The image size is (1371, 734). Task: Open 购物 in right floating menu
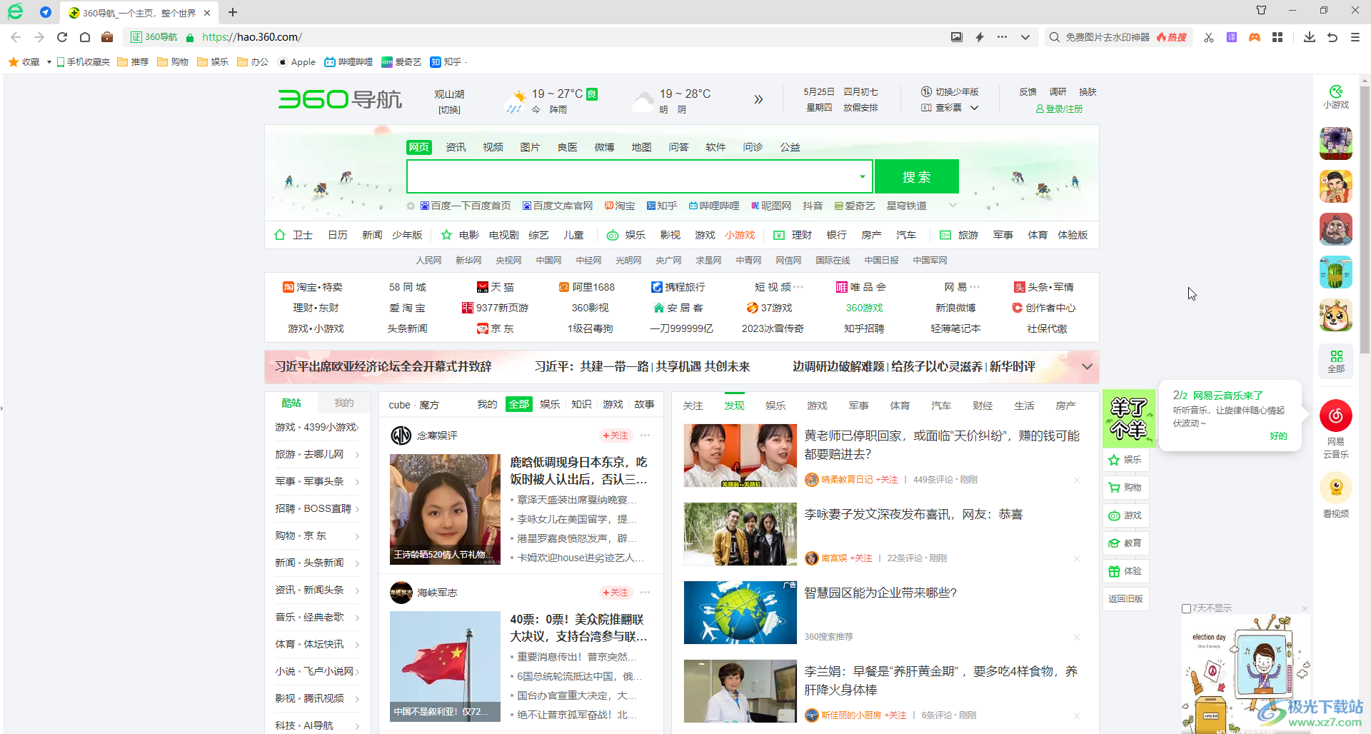1125,488
